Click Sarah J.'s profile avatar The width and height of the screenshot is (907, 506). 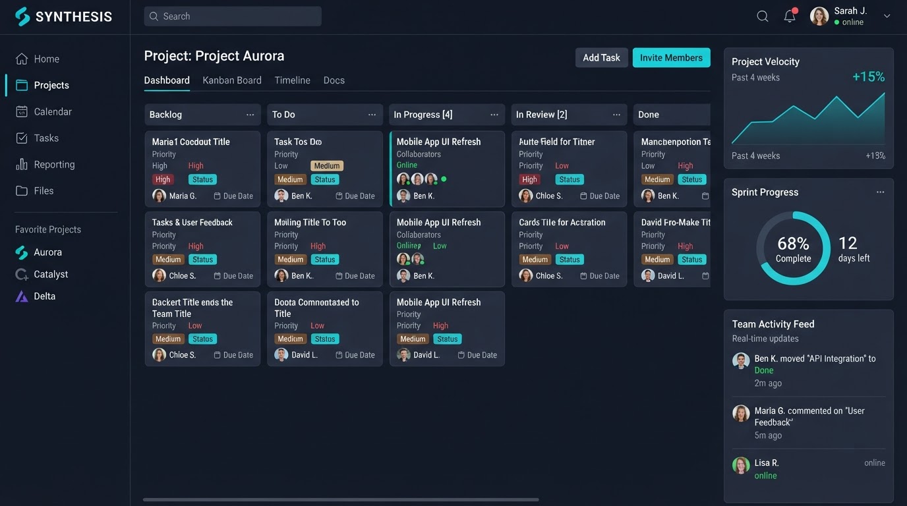pyautogui.click(x=819, y=16)
